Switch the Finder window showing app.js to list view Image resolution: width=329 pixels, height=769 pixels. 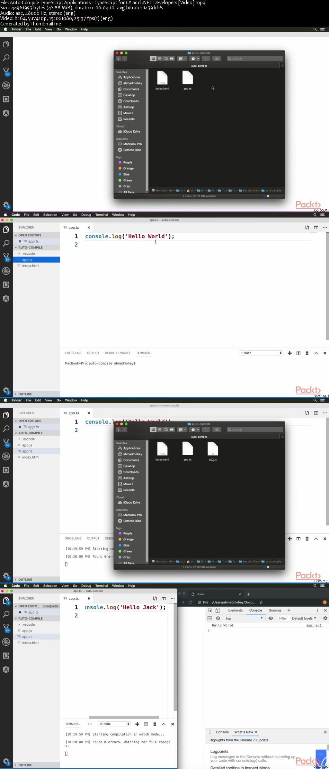pos(159,430)
